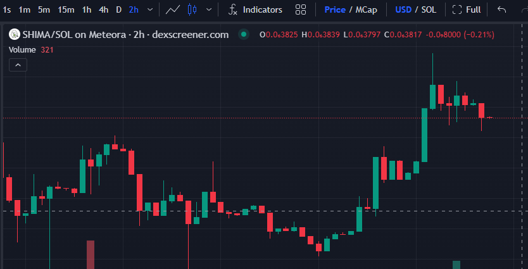Select the 4h timeframe

click(x=103, y=9)
